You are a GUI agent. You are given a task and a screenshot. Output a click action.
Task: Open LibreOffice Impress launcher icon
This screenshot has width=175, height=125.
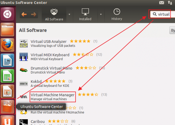coord(7,91)
